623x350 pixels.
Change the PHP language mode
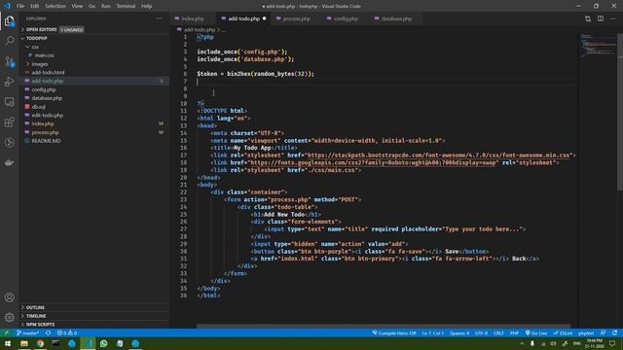[x=514, y=332]
